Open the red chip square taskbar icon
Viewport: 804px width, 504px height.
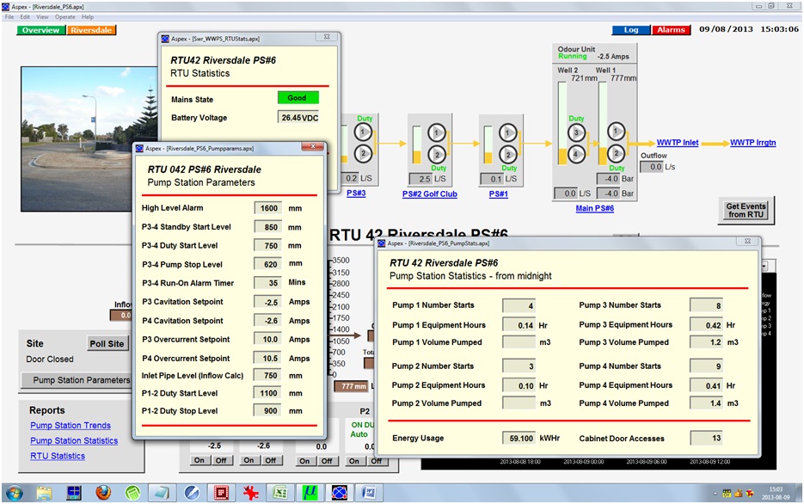click(221, 493)
